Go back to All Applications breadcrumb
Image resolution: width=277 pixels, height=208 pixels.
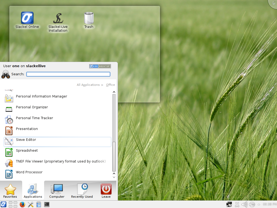(x=88, y=85)
